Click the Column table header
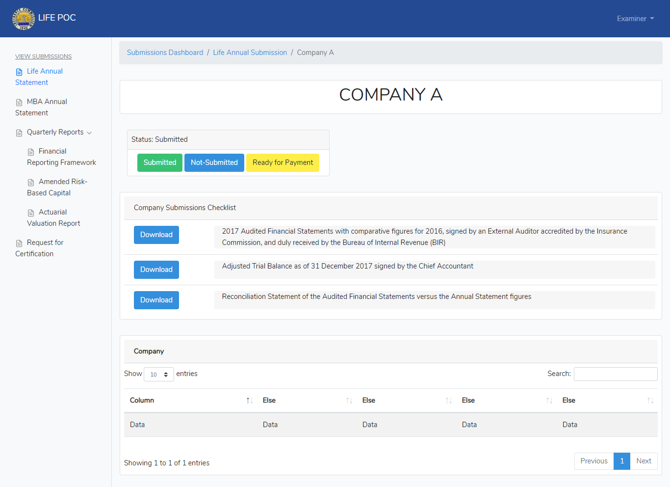 (190, 401)
